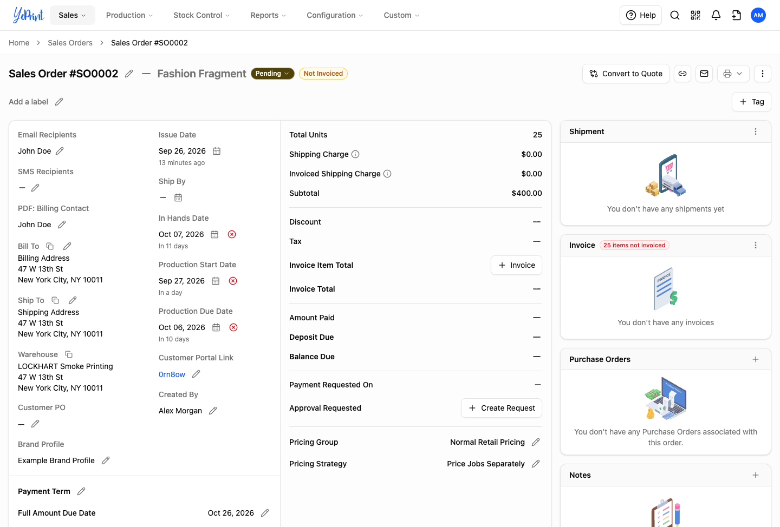Click Create Request button

(502, 408)
